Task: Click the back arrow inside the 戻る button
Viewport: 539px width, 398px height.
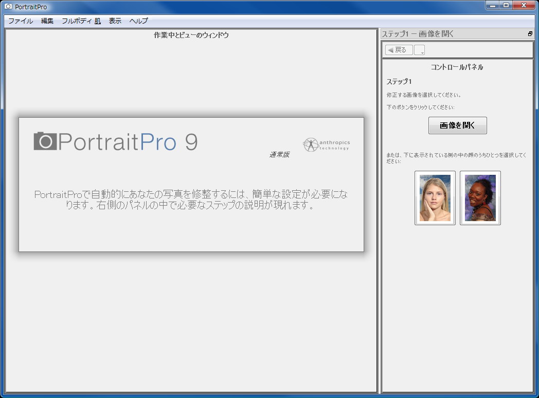Action: click(391, 49)
